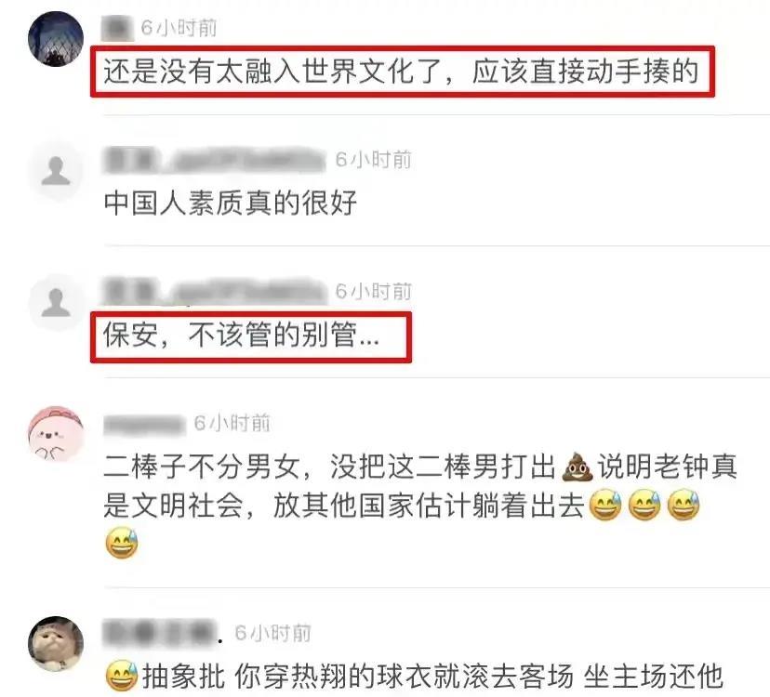This screenshot has width=770, height=697.
Task: Tap the gray default avatar above '中国人素质真的很好'
Action: pyautogui.click(x=56, y=171)
